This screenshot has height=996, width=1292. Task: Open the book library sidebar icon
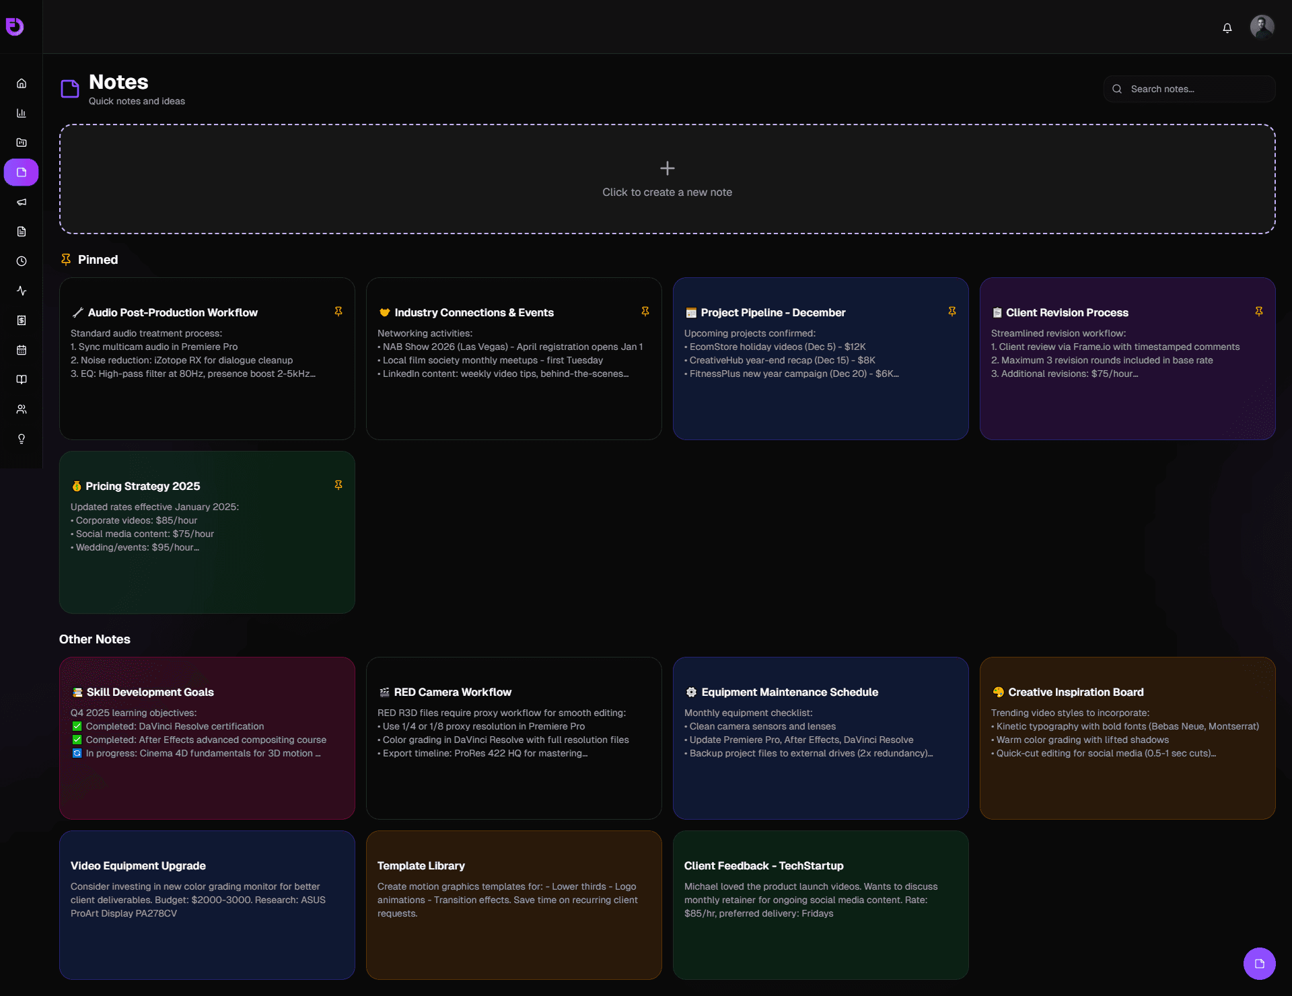(x=22, y=380)
